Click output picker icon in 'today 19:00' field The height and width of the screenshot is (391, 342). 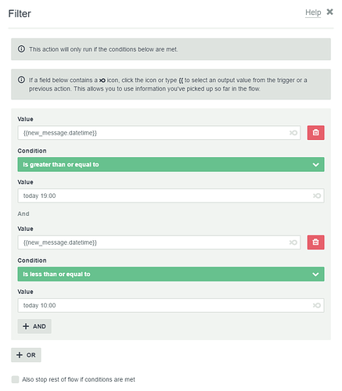pyautogui.click(x=317, y=195)
